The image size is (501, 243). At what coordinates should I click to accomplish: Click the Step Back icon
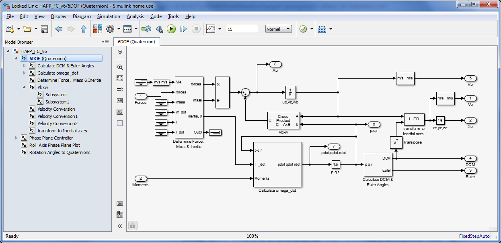(x=159, y=29)
